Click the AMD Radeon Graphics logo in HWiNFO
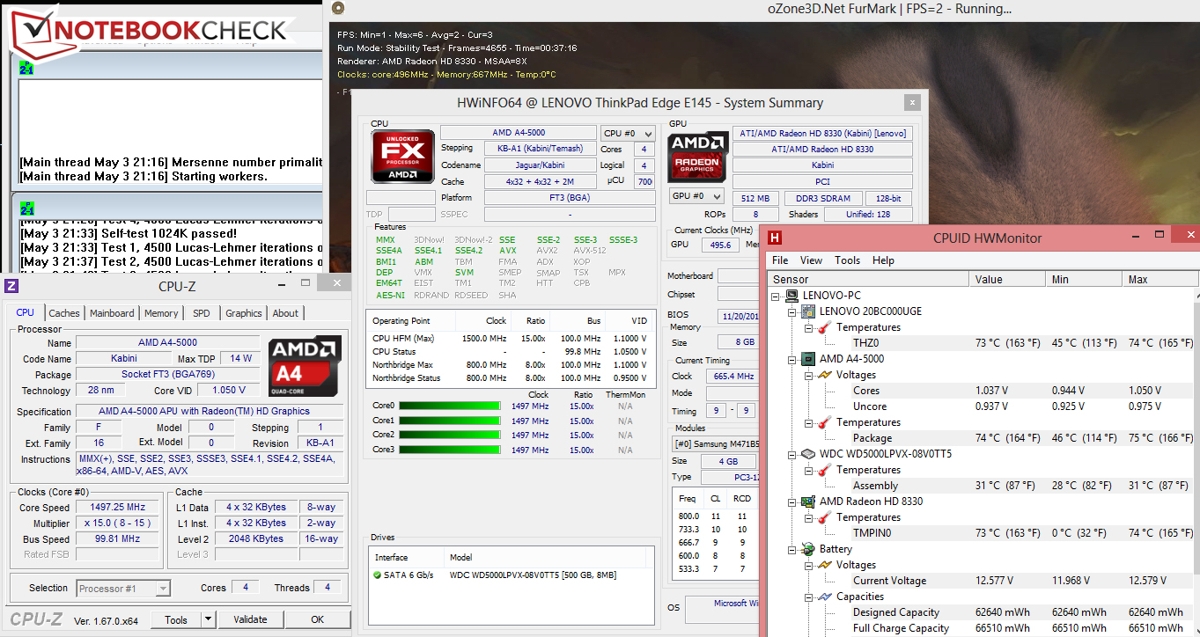The width and height of the screenshot is (1200, 637). pyautogui.click(x=697, y=157)
